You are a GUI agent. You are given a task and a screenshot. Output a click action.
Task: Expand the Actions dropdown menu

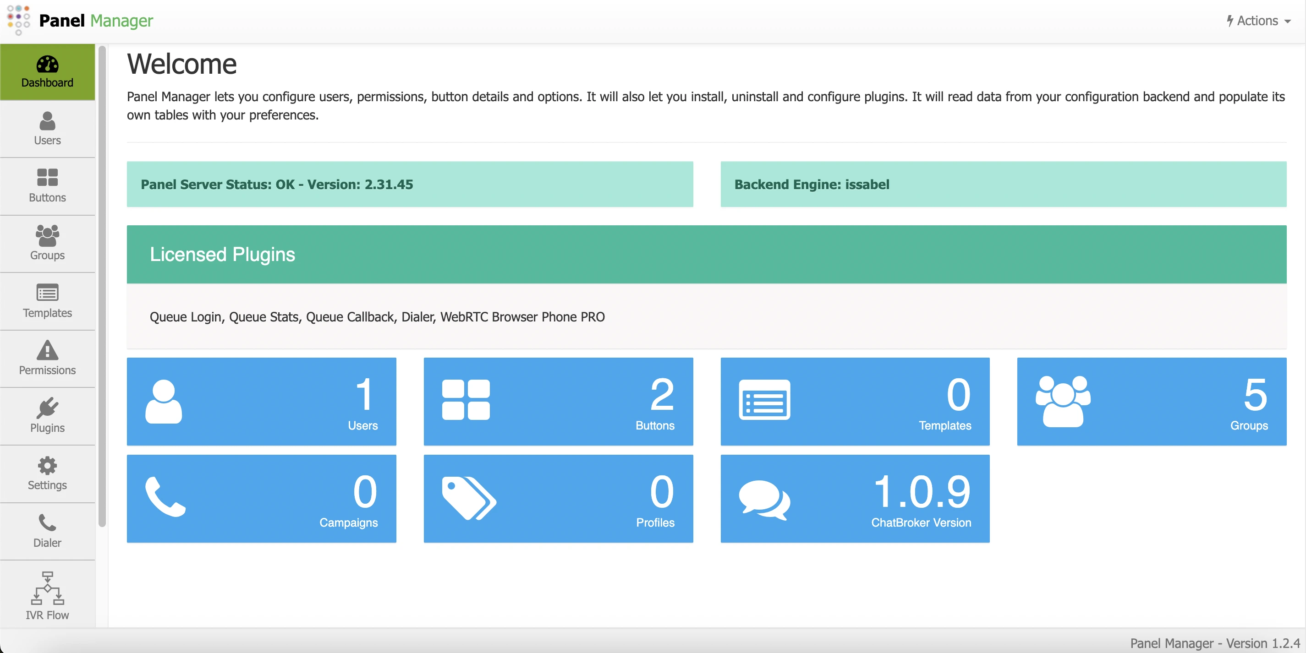point(1258,21)
